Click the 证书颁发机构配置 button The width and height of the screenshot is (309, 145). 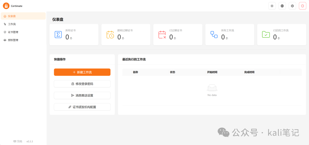(82, 107)
